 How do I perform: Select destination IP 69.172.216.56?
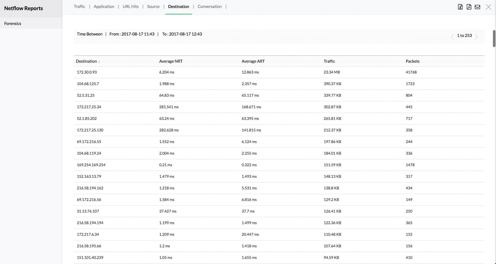(89, 200)
